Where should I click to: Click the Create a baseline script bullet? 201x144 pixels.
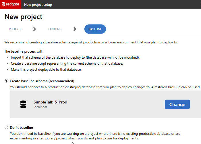pyautogui.click(x=67, y=64)
